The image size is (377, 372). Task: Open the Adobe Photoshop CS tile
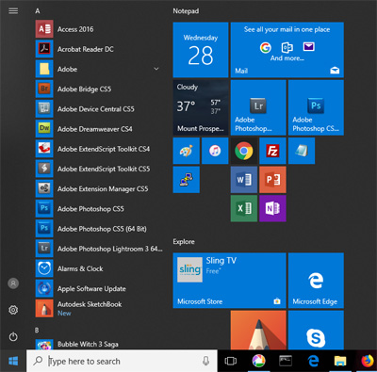316,107
